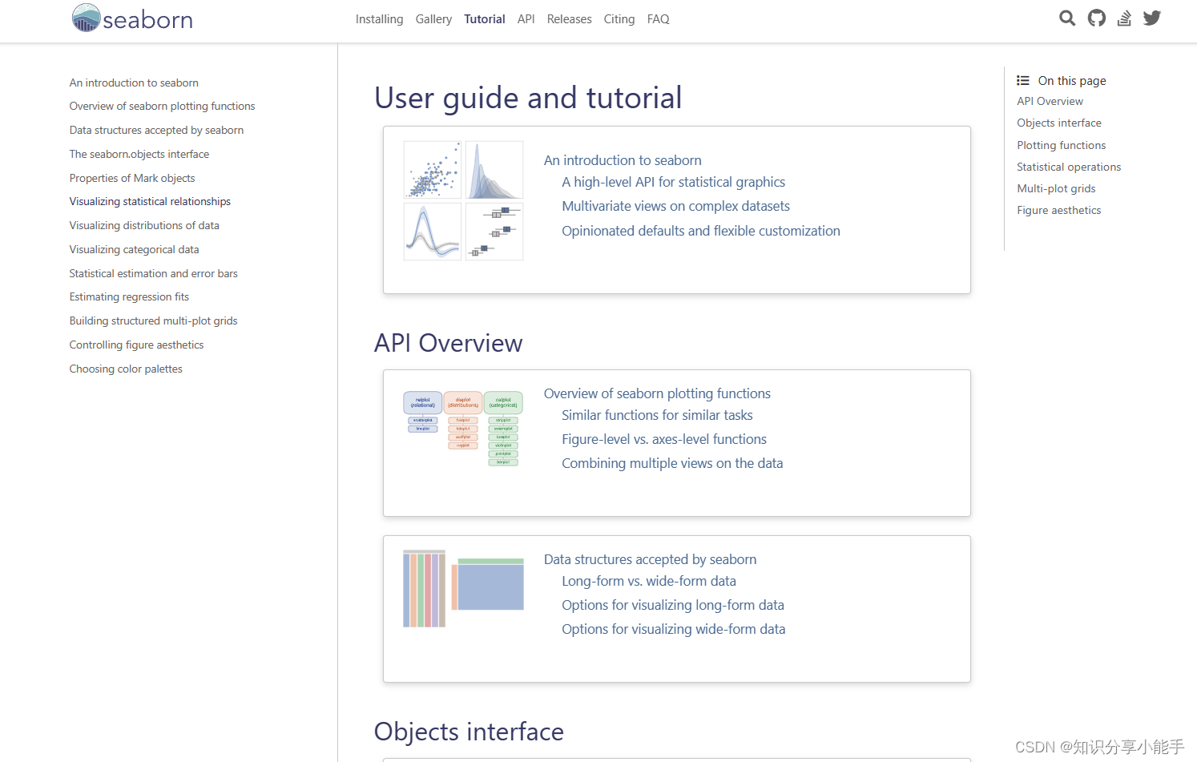Jump to Figure aesthetics in page contents

pyautogui.click(x=1058, y=210)
